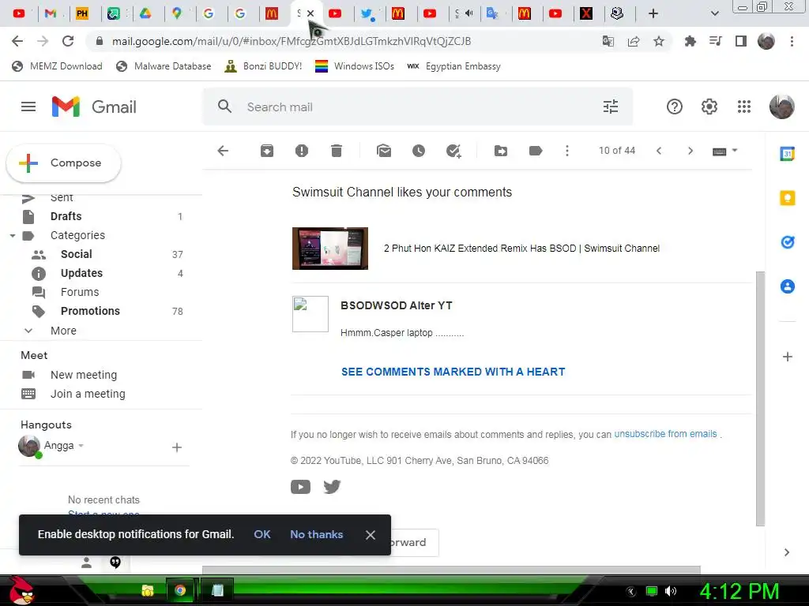Screen dimensions: 809x606
Task: View the newer email
Action: [x=659, y=151]
